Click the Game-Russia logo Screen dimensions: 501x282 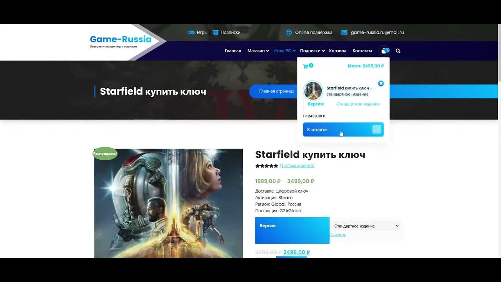click(x=121, y=41)
